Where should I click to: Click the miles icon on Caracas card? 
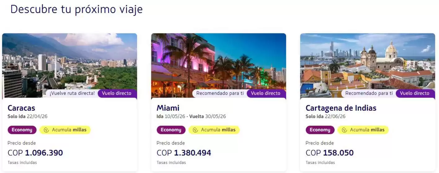point(47,130)
